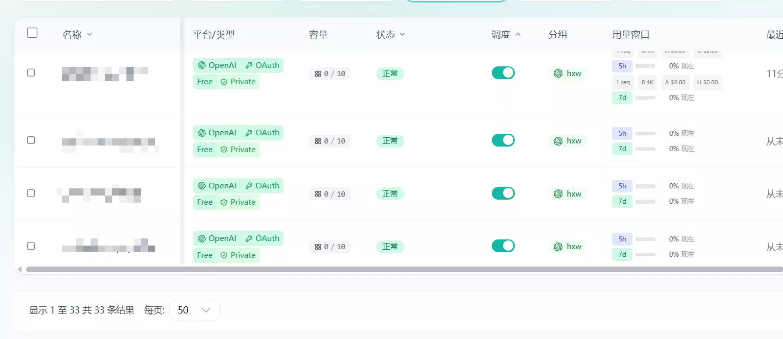The width and height of the screenshot is (783, 339).
Task: Open the page size dropdown showing 50
Action: pos(195,310)
